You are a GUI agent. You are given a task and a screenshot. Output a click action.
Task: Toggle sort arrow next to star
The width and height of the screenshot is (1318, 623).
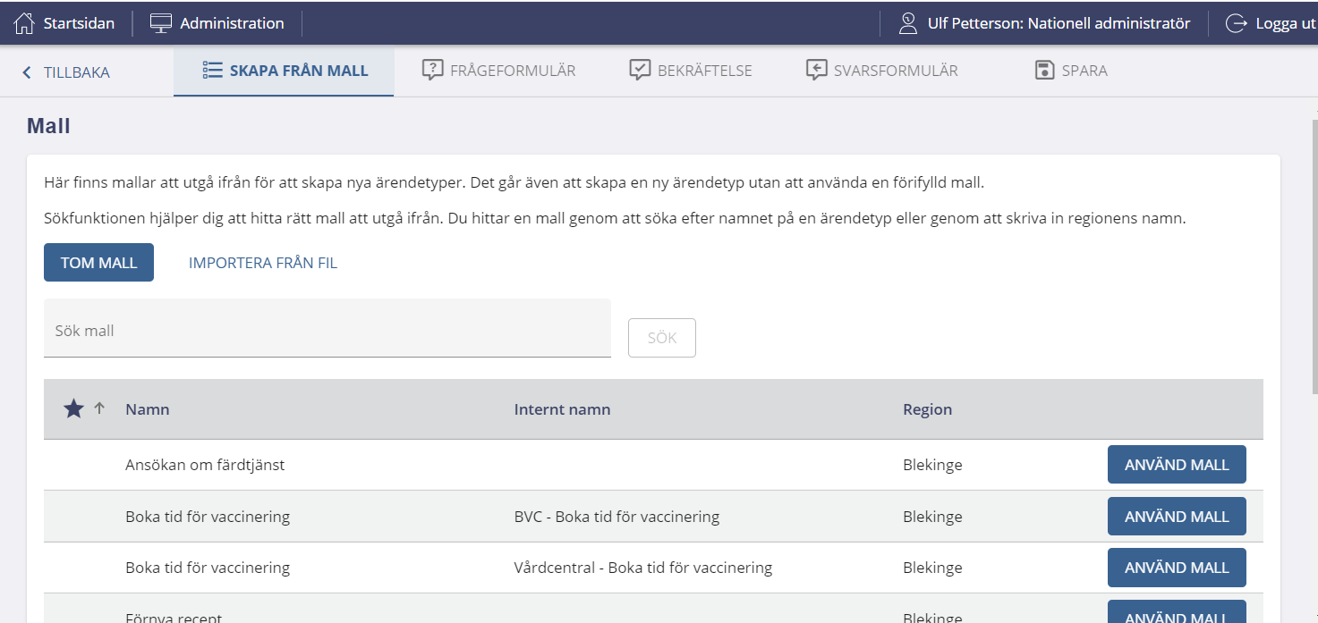point(99,408)
